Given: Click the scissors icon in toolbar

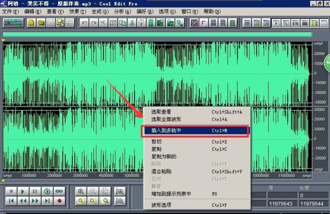Looking at the screenshot, I should pos(132,23).
